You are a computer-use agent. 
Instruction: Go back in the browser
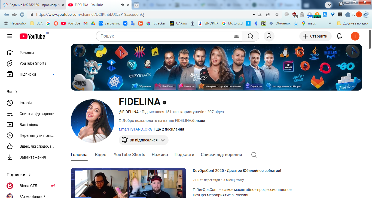(6, 14)
